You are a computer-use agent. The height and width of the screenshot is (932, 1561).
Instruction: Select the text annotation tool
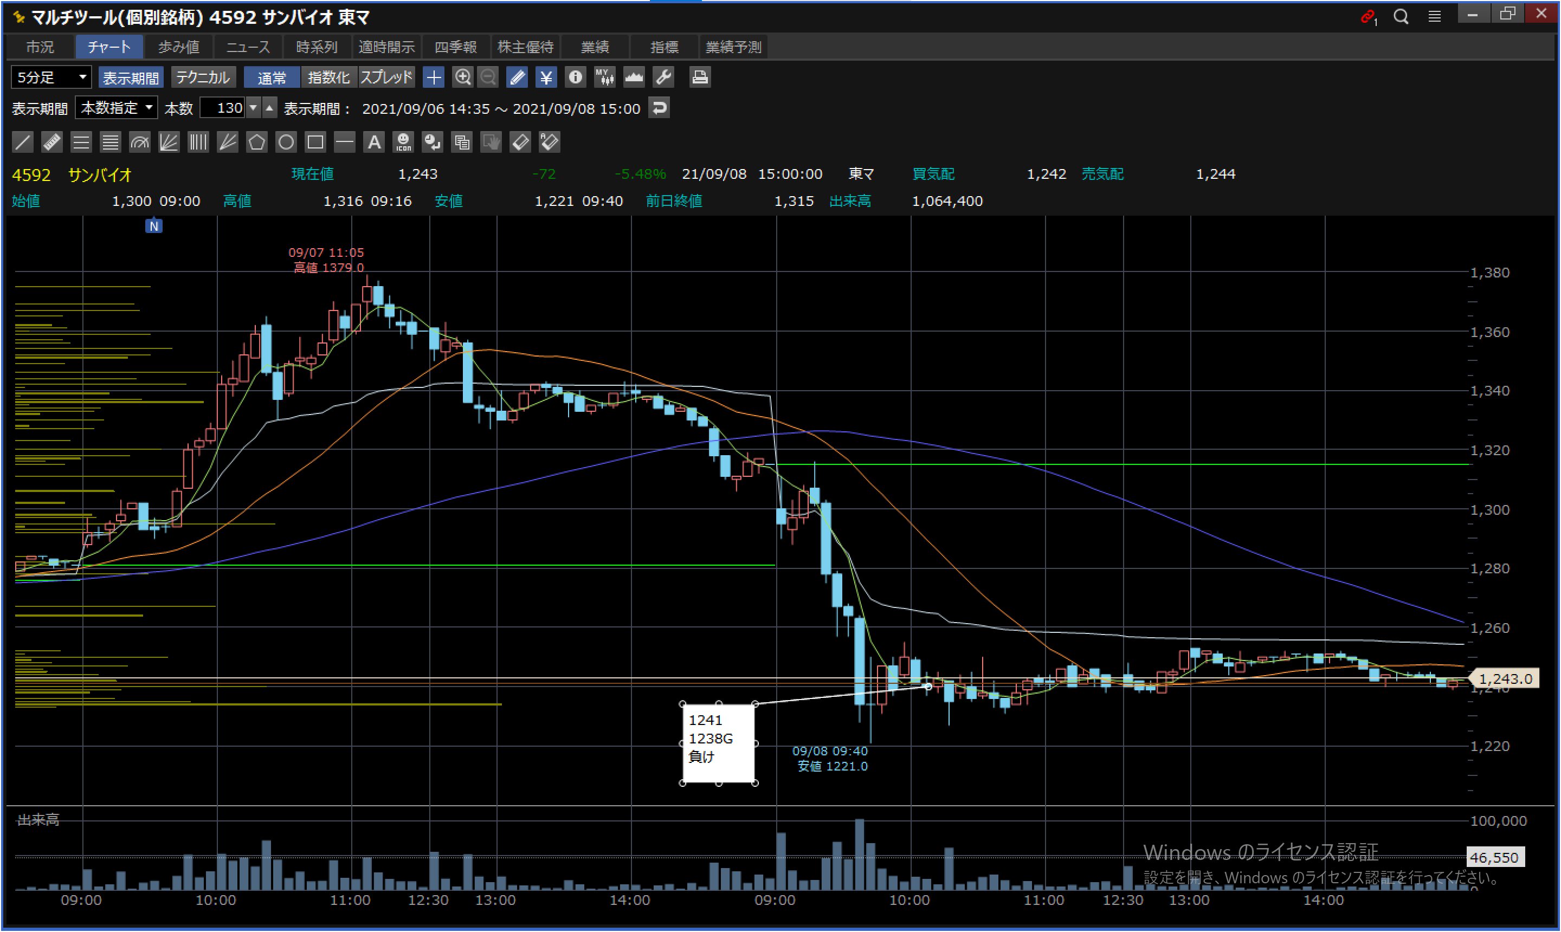pos(374,143)
